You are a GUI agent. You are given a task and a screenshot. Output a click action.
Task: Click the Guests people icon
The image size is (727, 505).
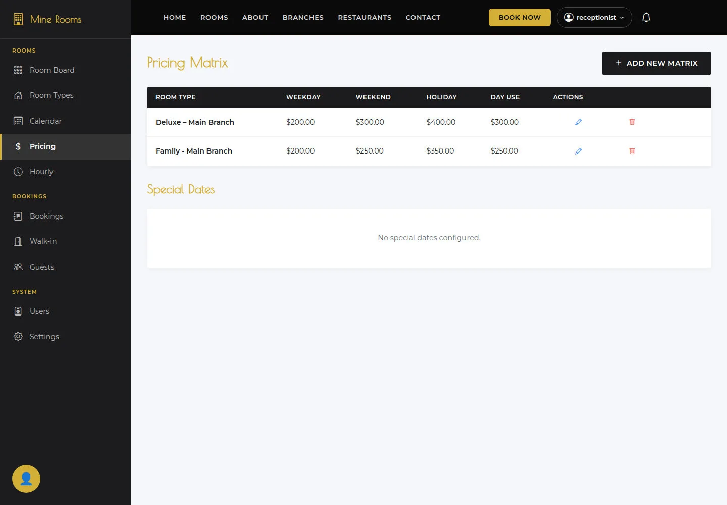[x=18, y=267]
